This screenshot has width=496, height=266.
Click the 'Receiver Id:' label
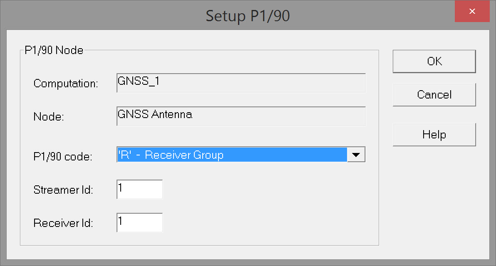coord(63,223)
